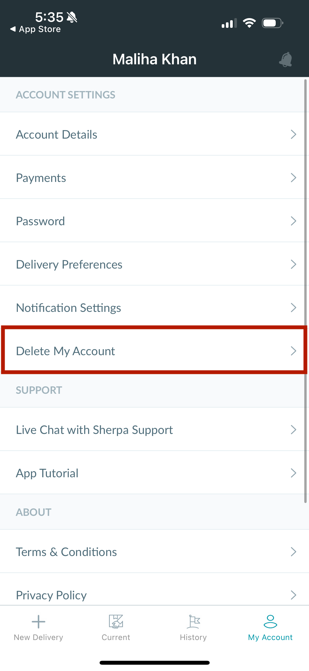This screenshot has height=671, width=309.
Task: Open the App Tutorial
Action: (x=154, y=473)
